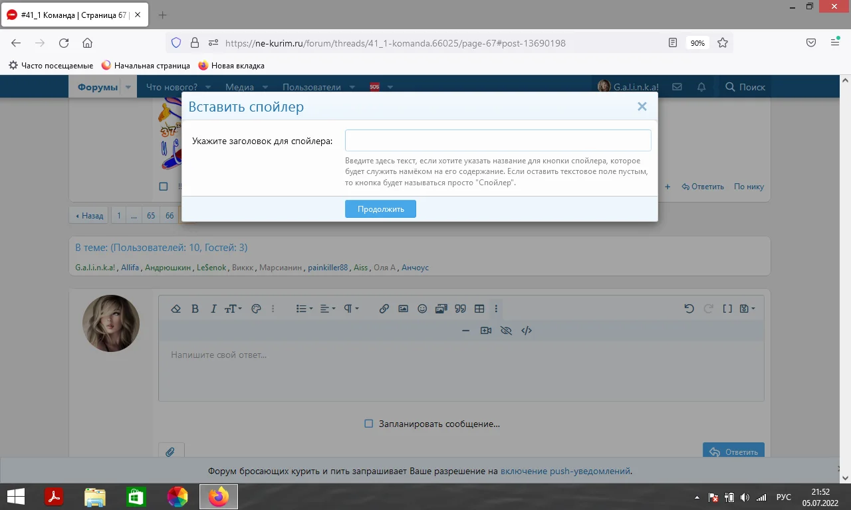Click the spoiler title input field
The image size is (851, 510).
click(498, 141)
